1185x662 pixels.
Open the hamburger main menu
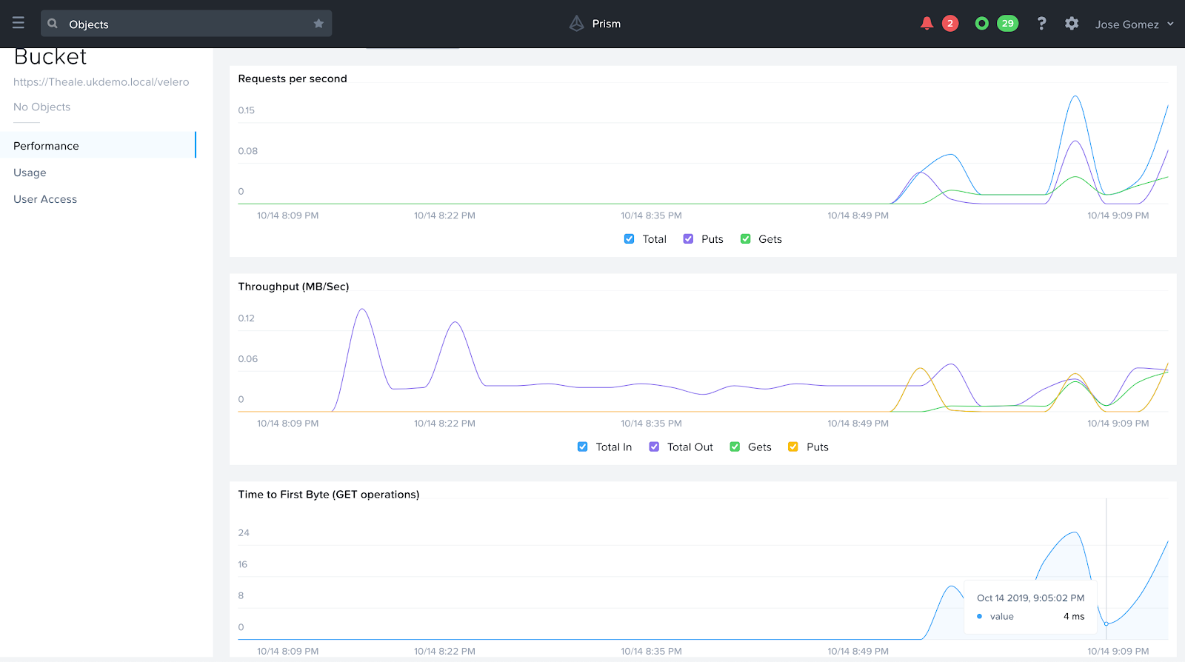tap(19, 23)
